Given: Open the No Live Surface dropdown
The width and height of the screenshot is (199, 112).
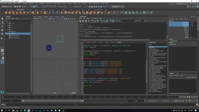Looking at the screenshot, I should point(63,7).
